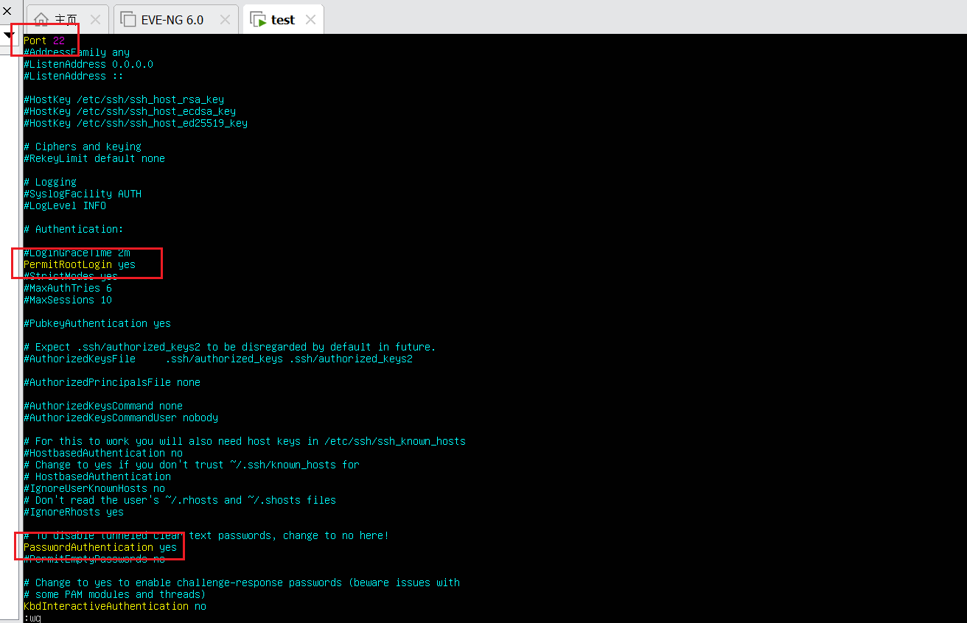Click the 'PasswordAuthentication yes' line

coord(100,547)
